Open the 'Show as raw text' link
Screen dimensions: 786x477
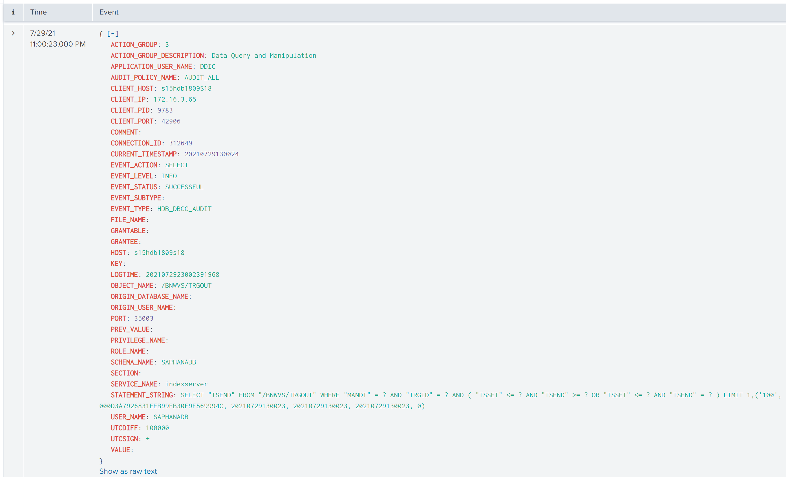128,471
